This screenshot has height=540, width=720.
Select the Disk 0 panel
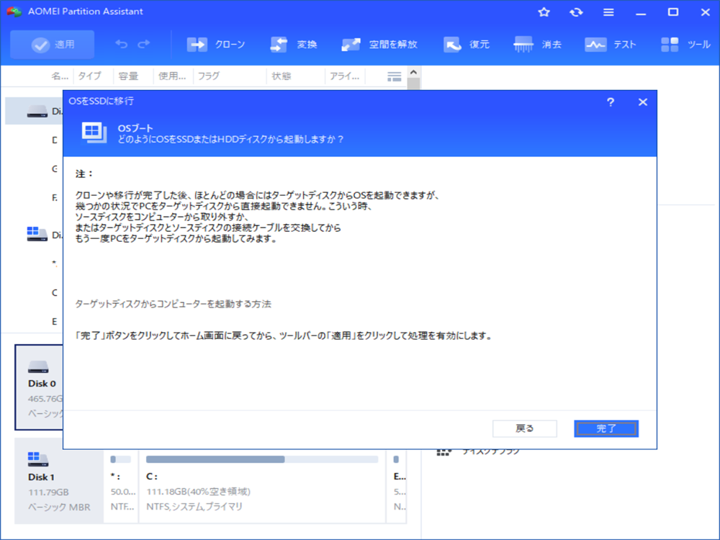pos(39,387)
